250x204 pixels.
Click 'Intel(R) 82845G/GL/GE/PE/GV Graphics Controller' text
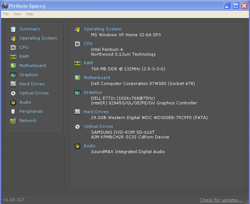(144, 103)
